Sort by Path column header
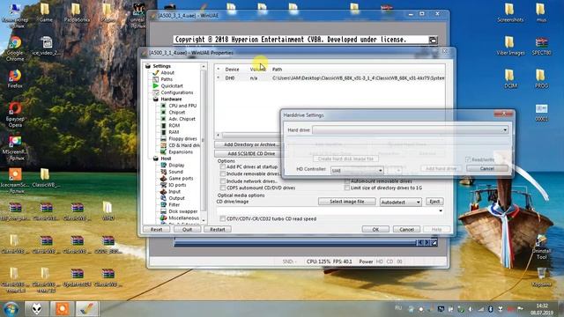Viewport: 564px width, 317px height. tap(277, 70)
